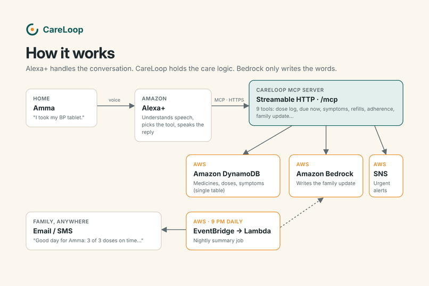Image resolution: width=429 pixels, height=286 pixels.
Task: Click the Amma card title
Action: 44,108
